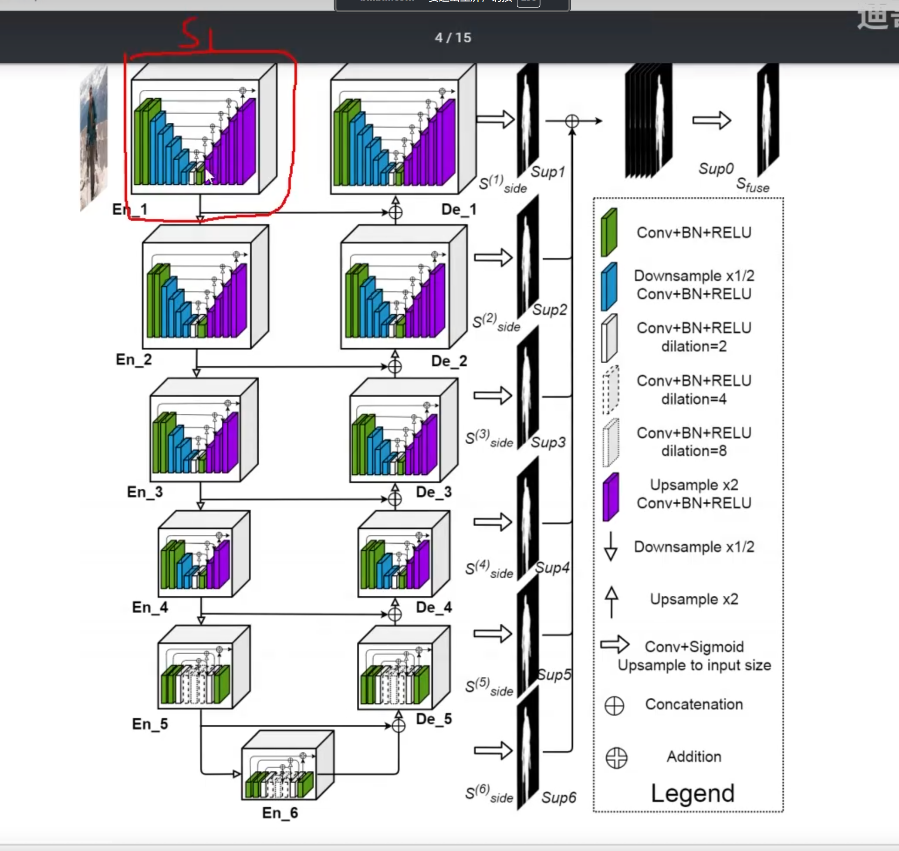Click the Upsample x2 up-arrow legend icon
This screenshot has height=851, width=899.
pyautogui.click(x=611, y=601)
